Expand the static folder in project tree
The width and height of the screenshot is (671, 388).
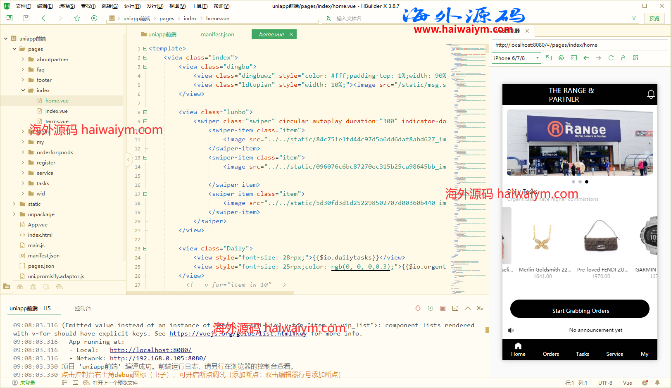click(14, 204)
